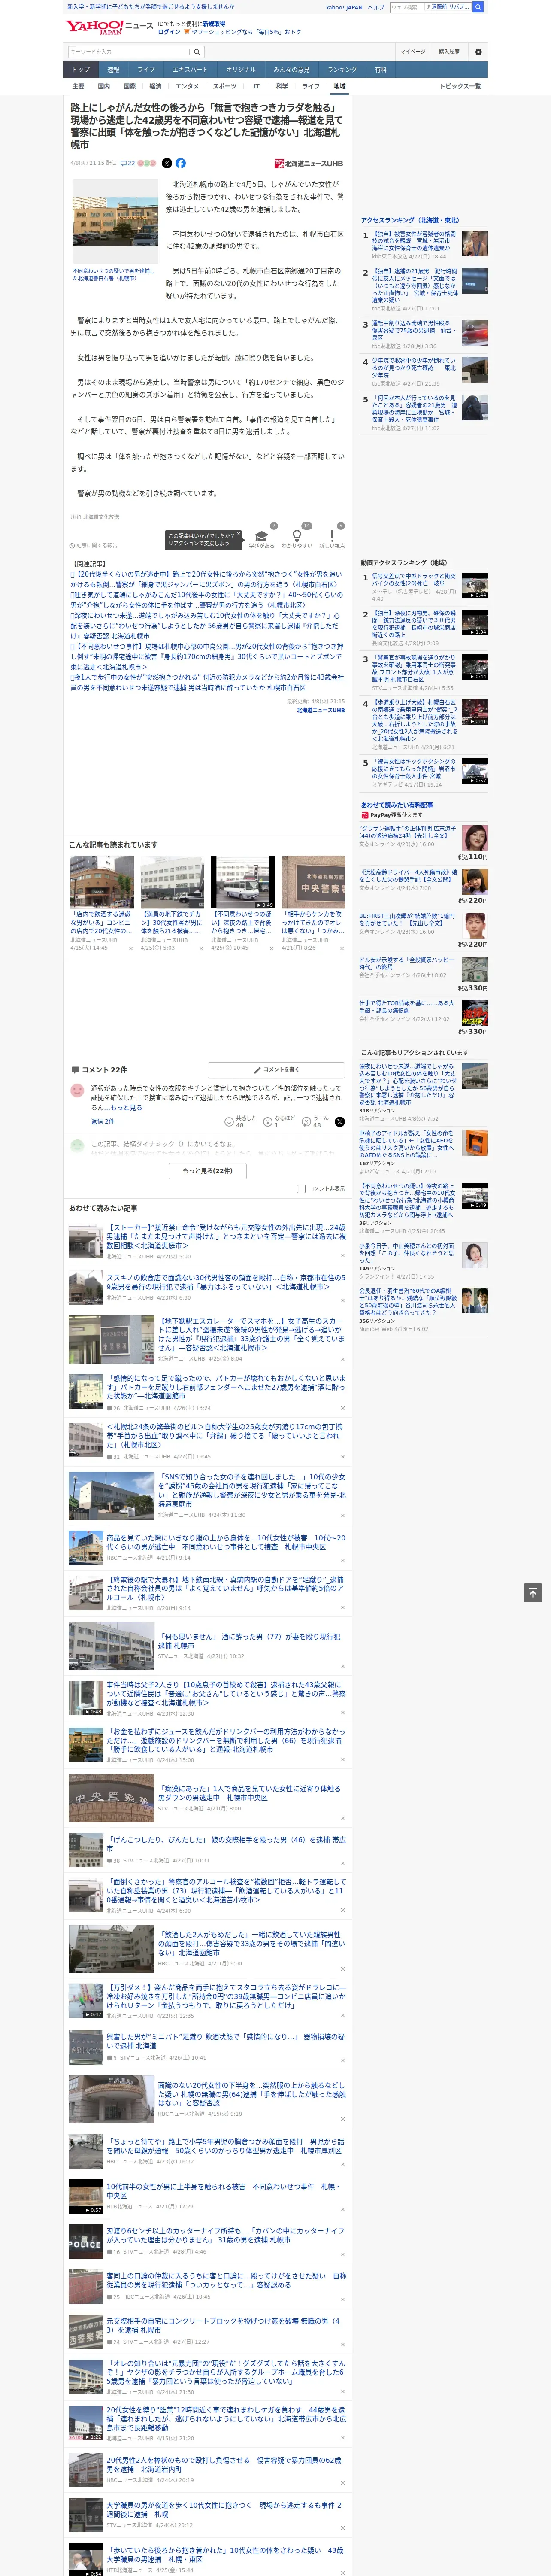The width and height of the screenshot is (551, 2576).
Task: Select the 国内 sub-category
Action: pos(104,86)
